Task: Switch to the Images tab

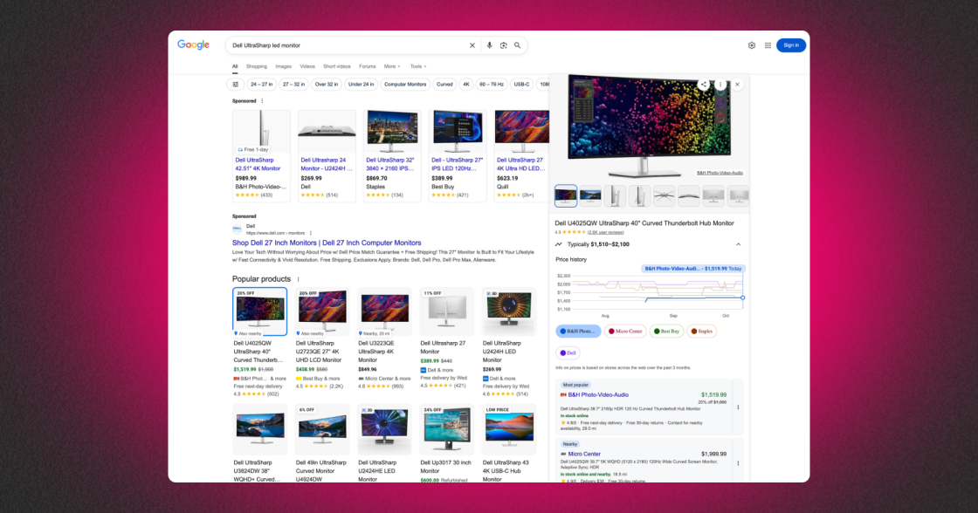Action: pyautogui.click(x=283, y=65)
